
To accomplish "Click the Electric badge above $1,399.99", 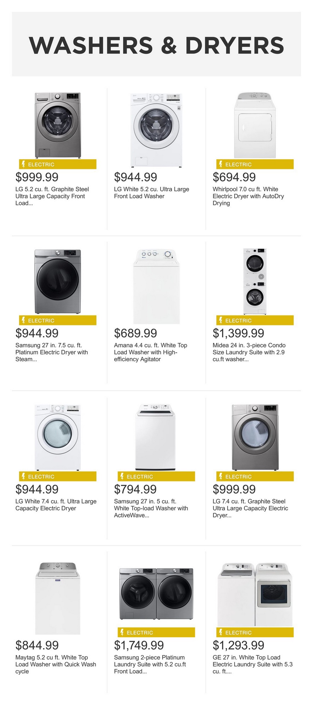I will coord(255,320).
